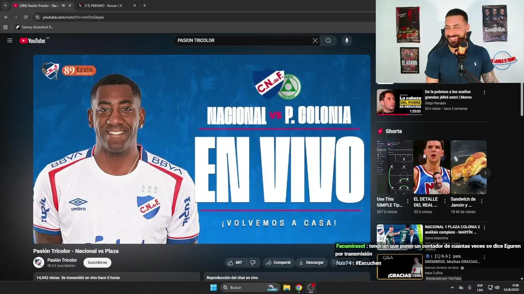Dislike the video with thumbs-down
The width and height of the screenshot is (524, 294).
tap(253, 263)
